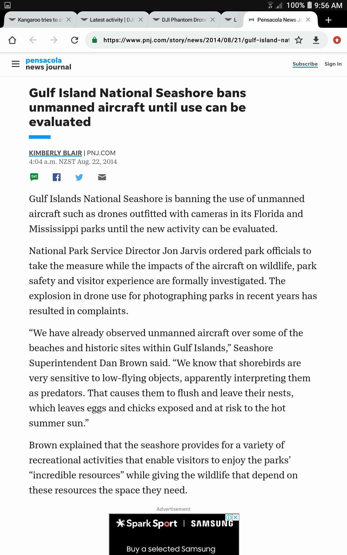Click the Subscribe link

click(305, 64)
